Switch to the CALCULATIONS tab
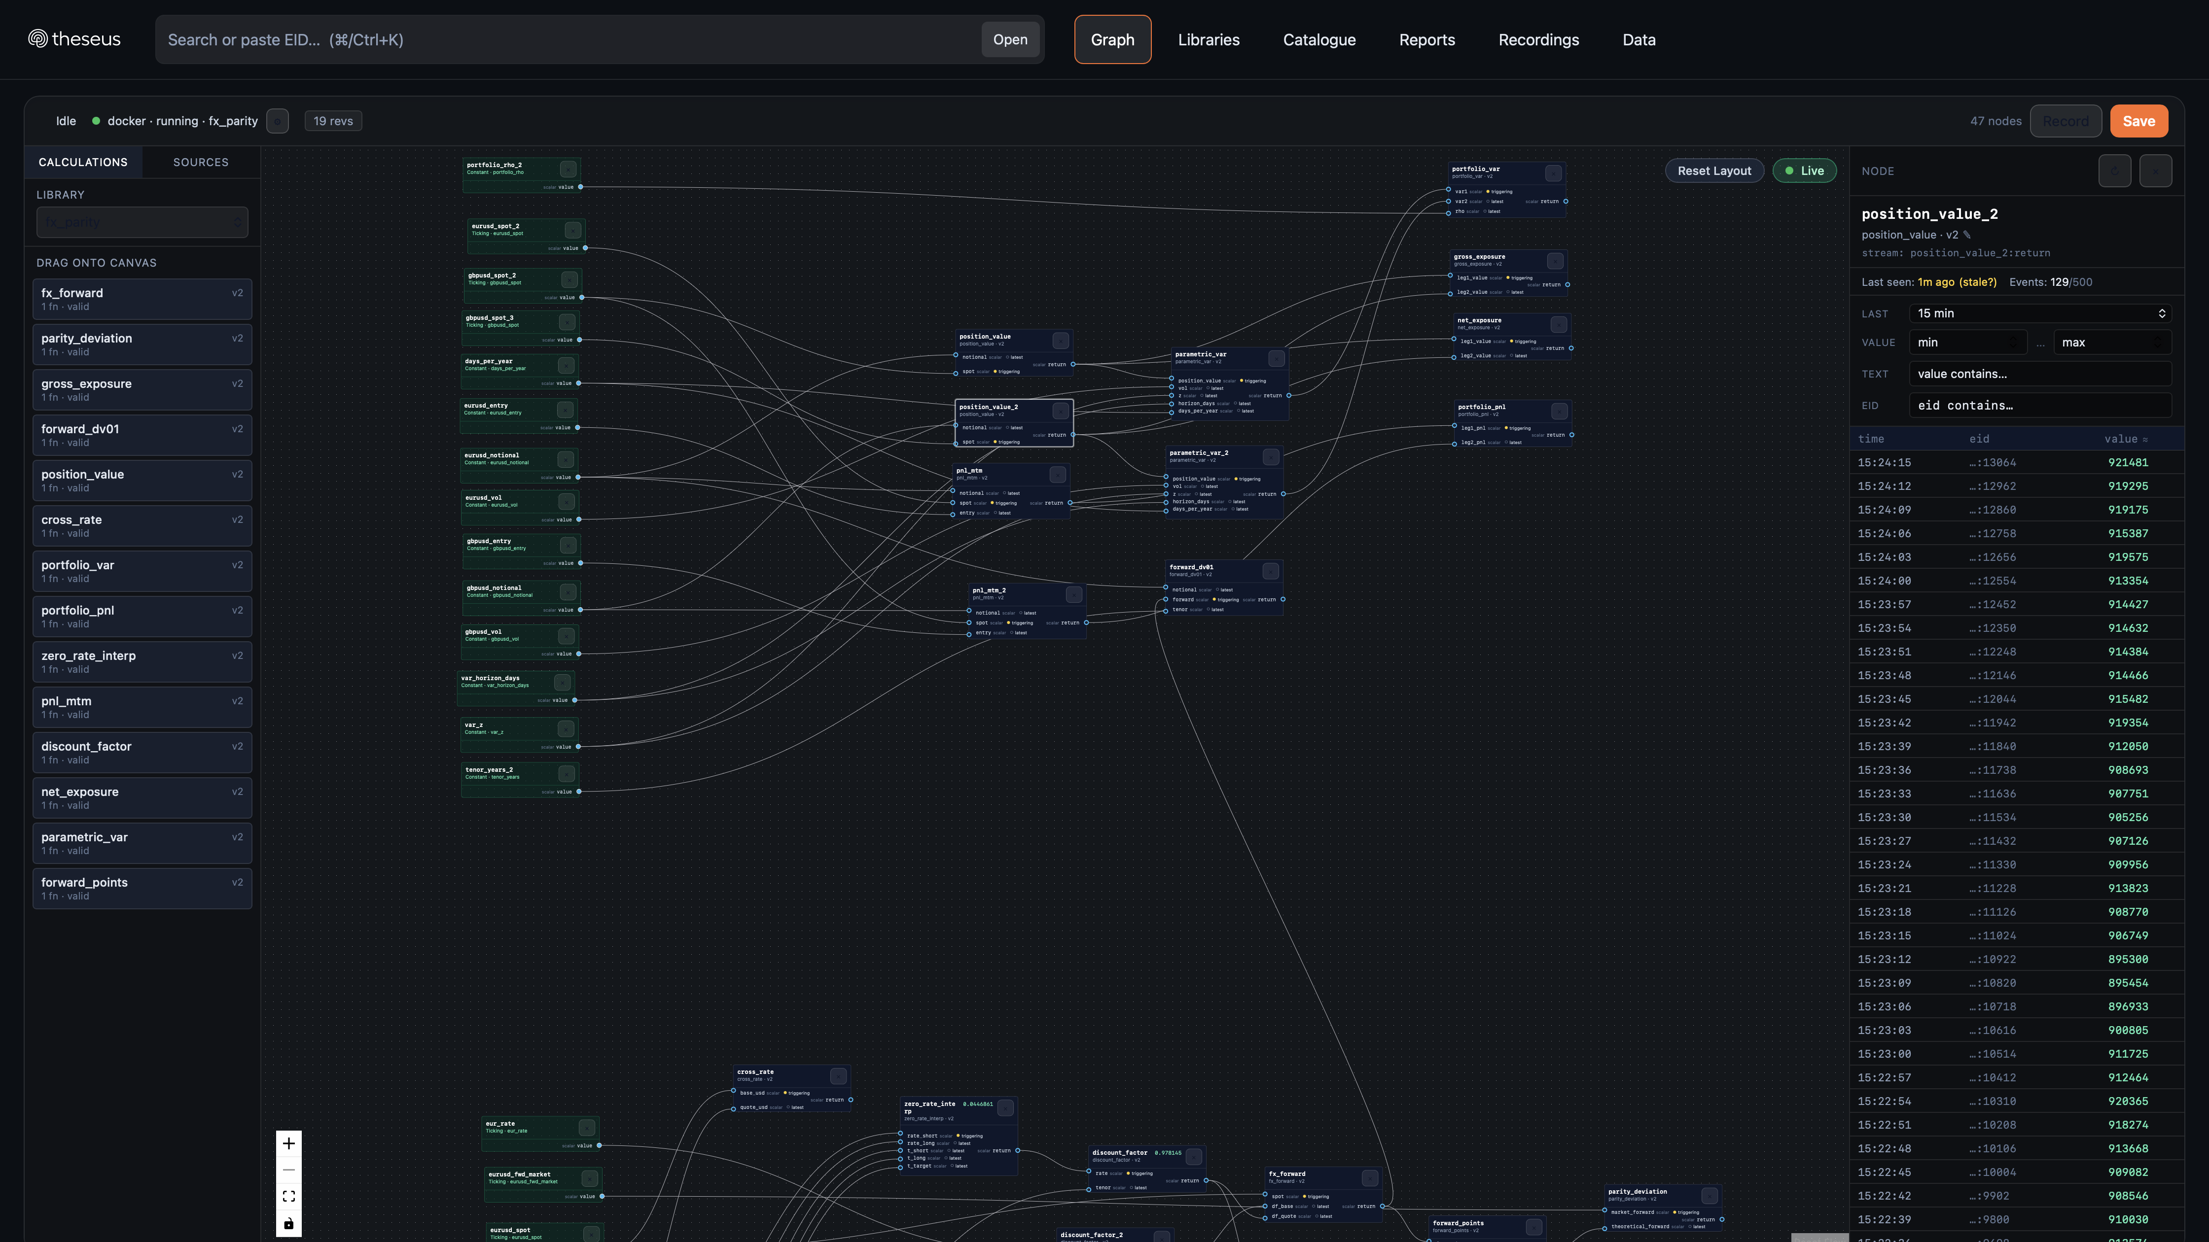Viewport: 2209px width, 1242px height. 83,162
